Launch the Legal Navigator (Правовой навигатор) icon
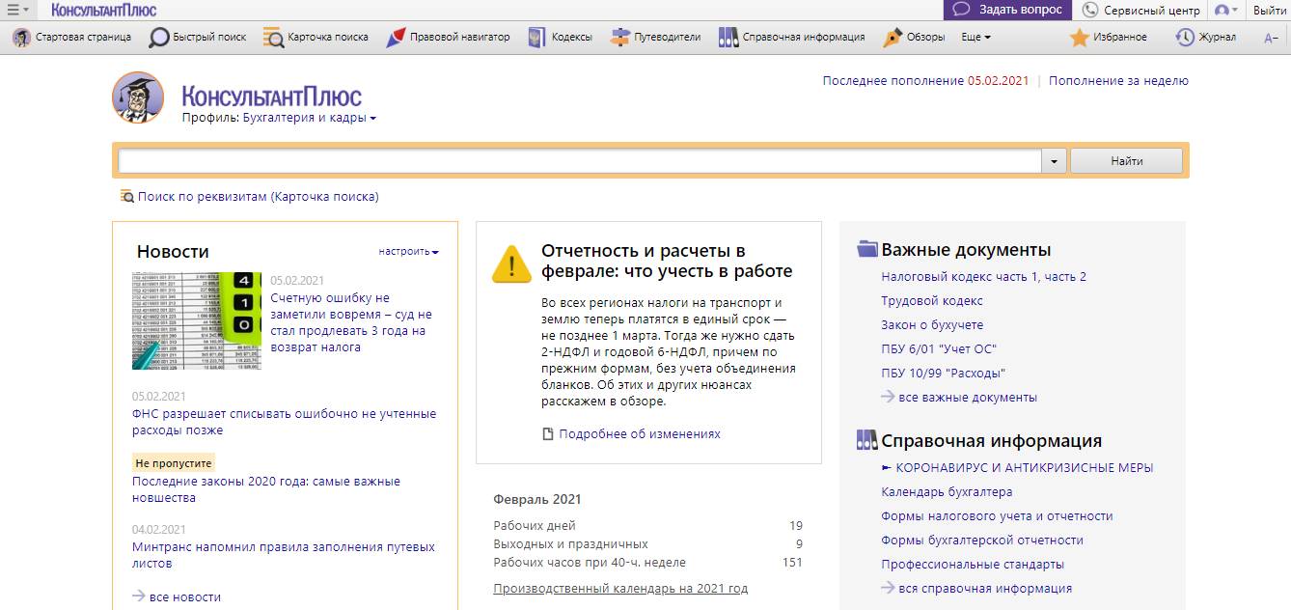 [x=396, y=38]
